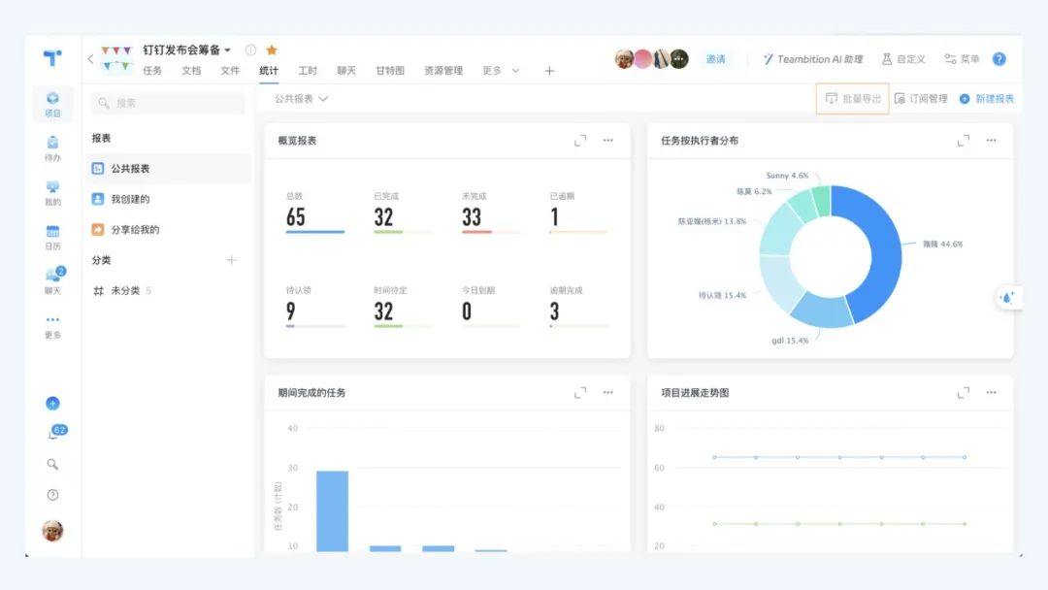Open the blue help question mark icon

coord(999,59)
